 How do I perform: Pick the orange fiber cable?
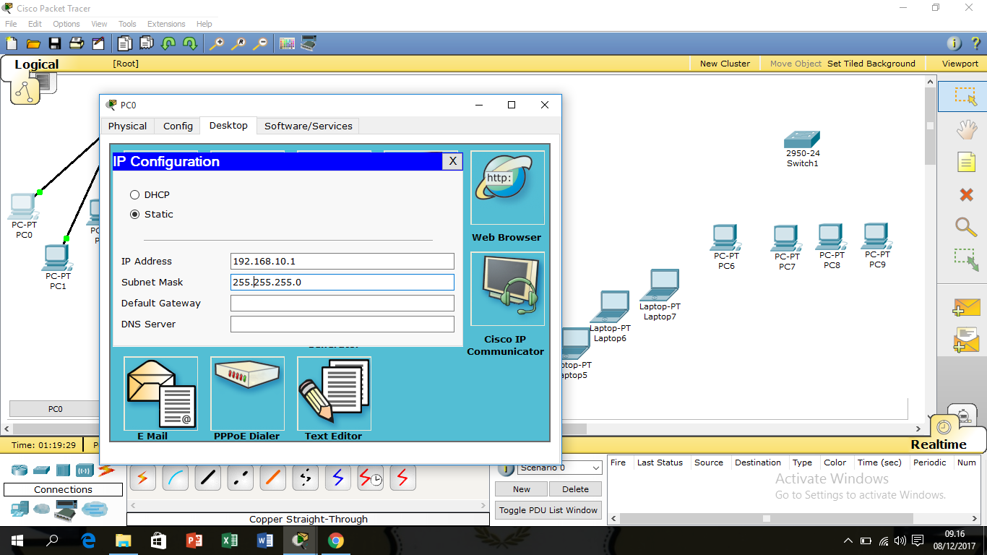(272, 478)
